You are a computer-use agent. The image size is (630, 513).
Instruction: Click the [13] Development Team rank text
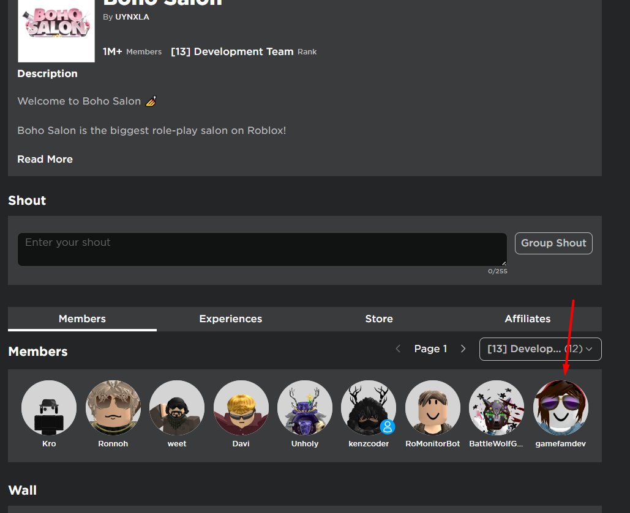[x=232, y=52]
